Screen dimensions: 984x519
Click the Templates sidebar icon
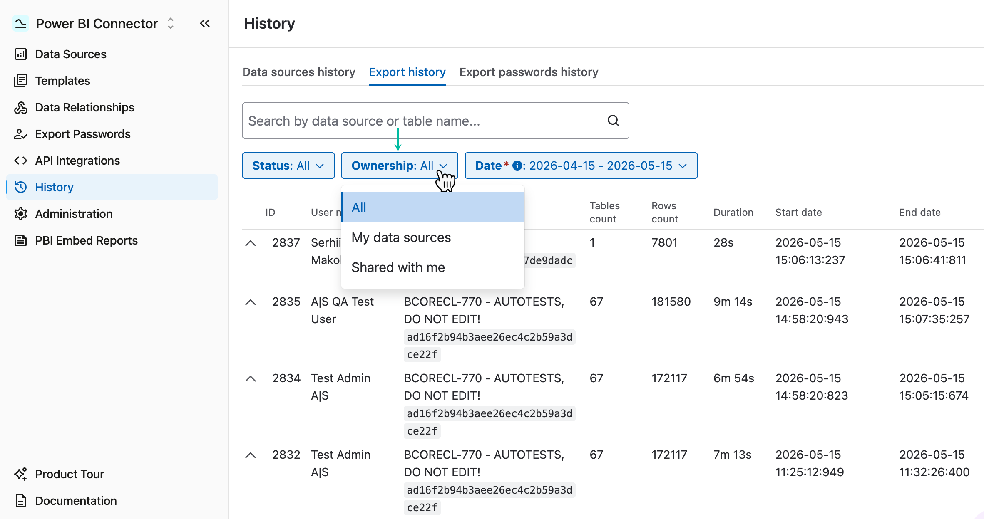click(x=21, y=81)
